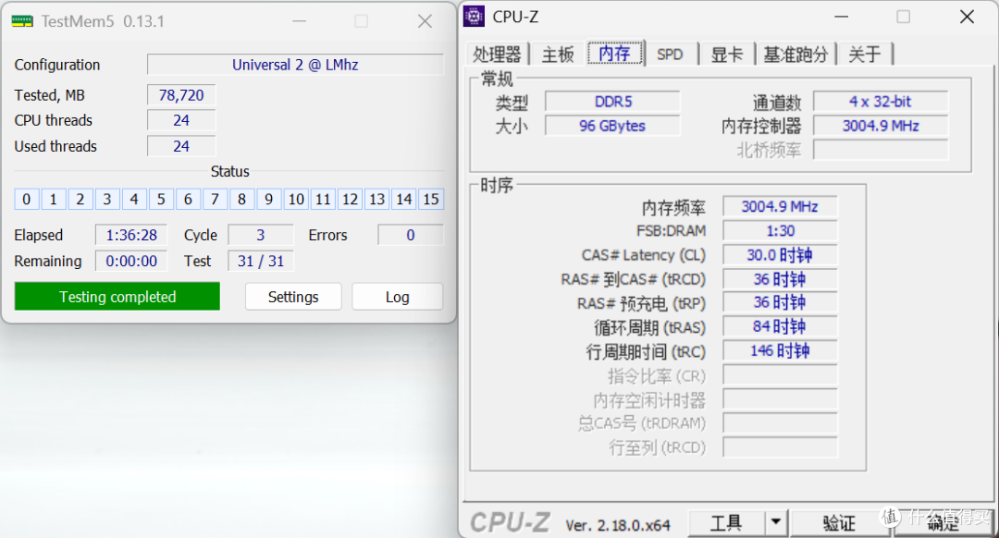Select the 内存 tab
Viewport: 999px width, 538px height.
click(614, 53)
